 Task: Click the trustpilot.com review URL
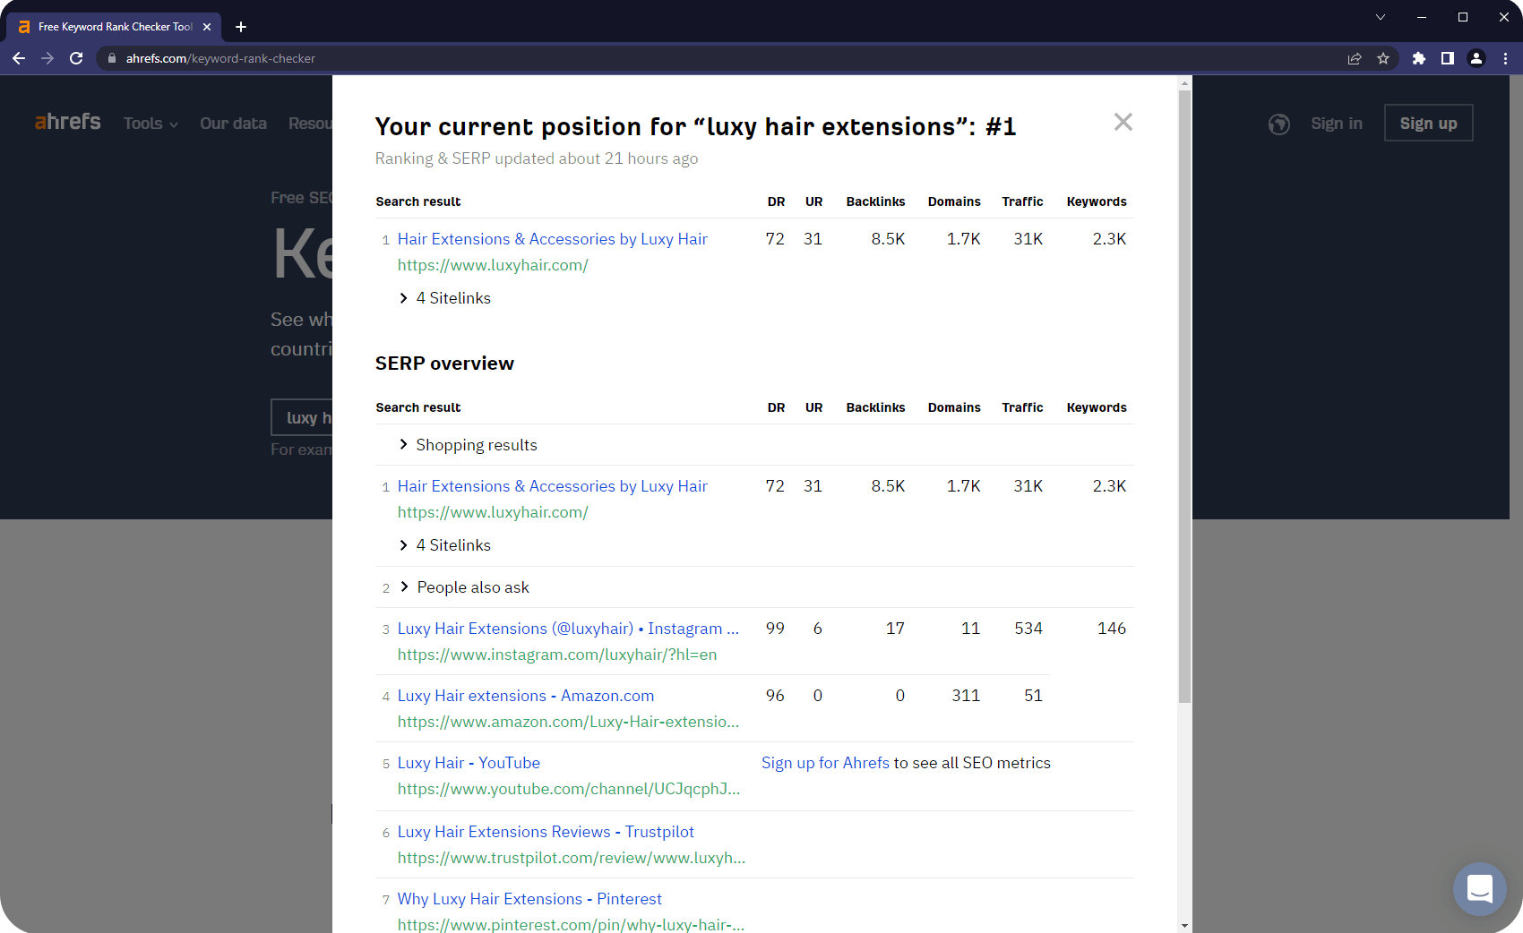coord(572,858)
